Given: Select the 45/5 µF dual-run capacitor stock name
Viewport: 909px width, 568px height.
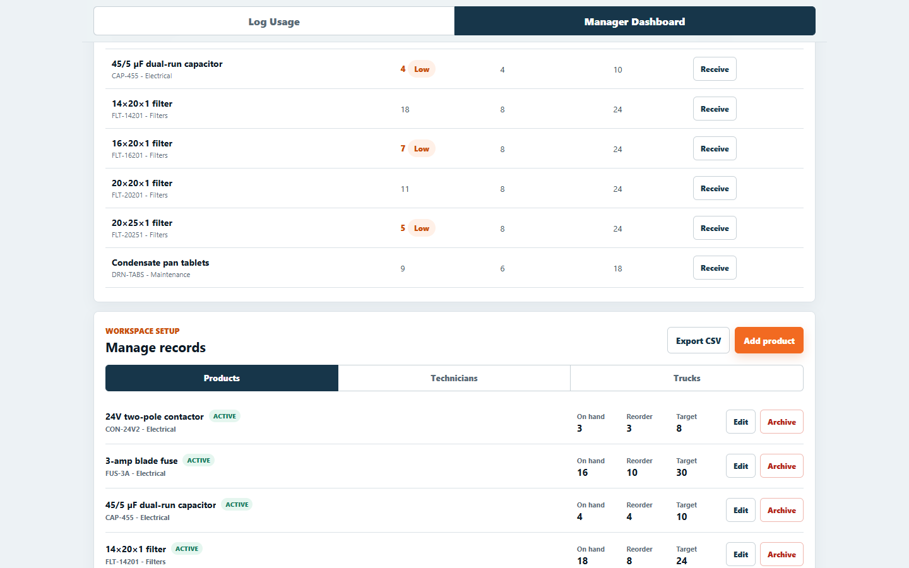Looking at the screenshot, I should coord(167,64).
